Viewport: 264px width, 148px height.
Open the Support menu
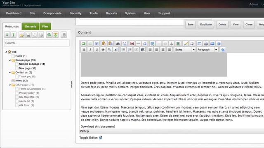164,13
